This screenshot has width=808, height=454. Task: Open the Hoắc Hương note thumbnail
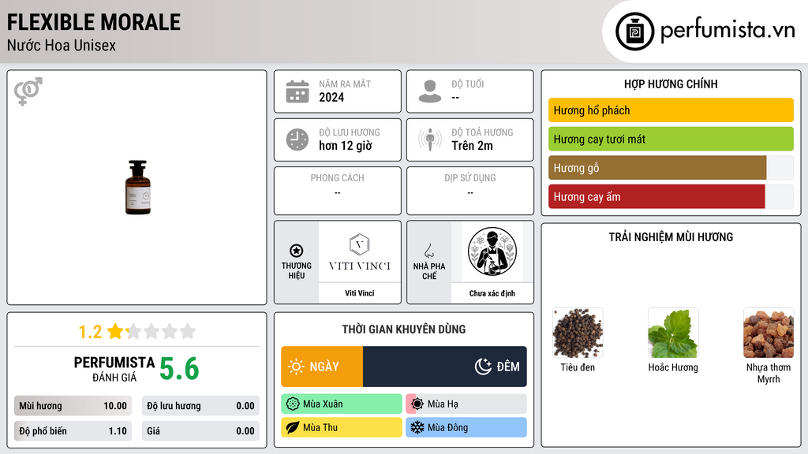[x=673, y=333]
